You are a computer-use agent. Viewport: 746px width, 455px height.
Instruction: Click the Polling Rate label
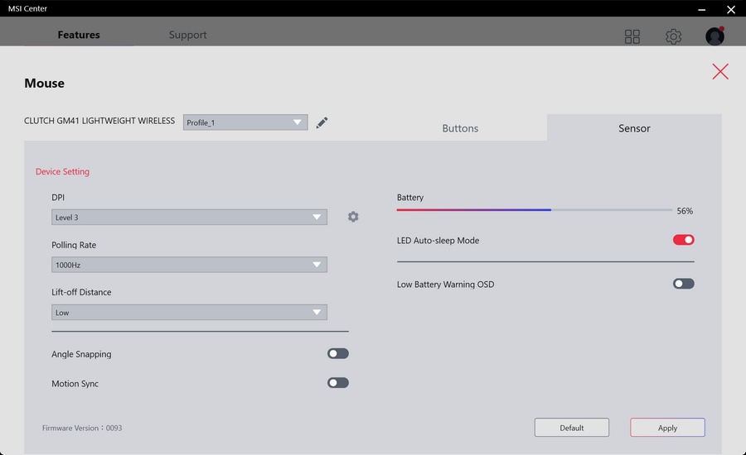[x=74, y=245]
